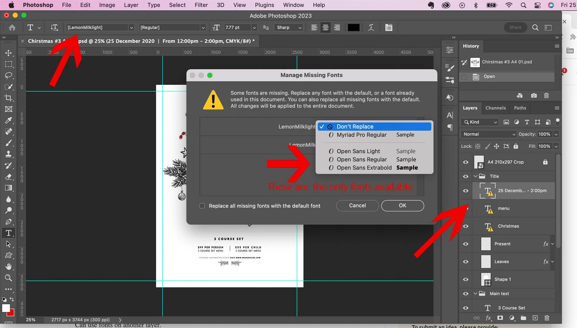Select the Move tool

tap(9, 53)
